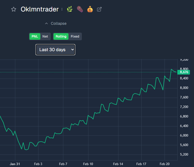Click the Oklmntrader name heading

[40, 9]
